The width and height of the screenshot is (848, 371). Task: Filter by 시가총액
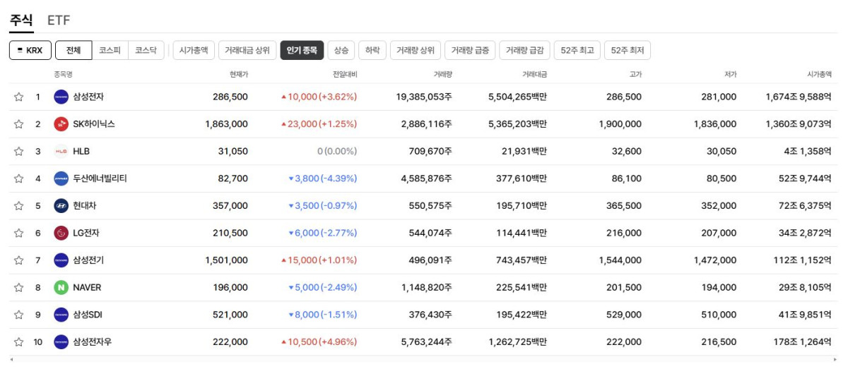(194, 50)
